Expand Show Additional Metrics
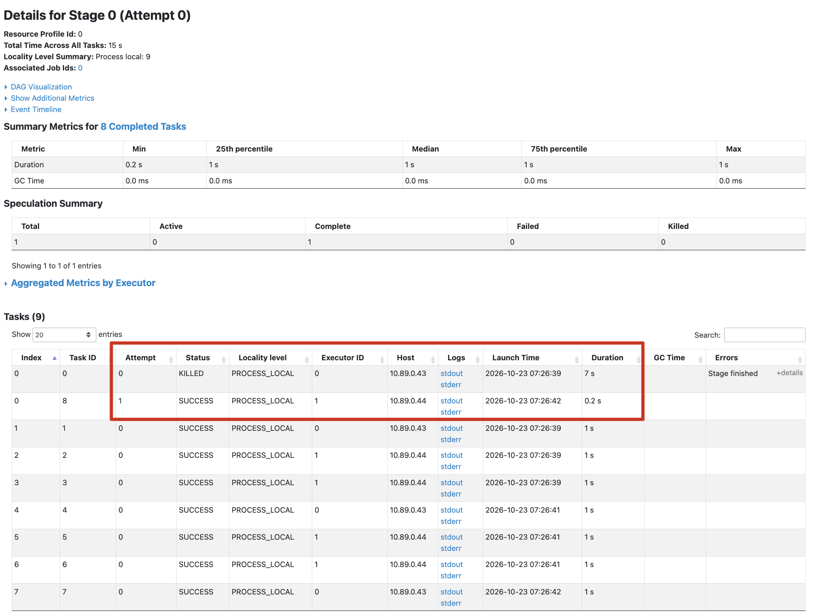This screenshot has height=615, width=818. pyautogui.click(x=52, y=98)
